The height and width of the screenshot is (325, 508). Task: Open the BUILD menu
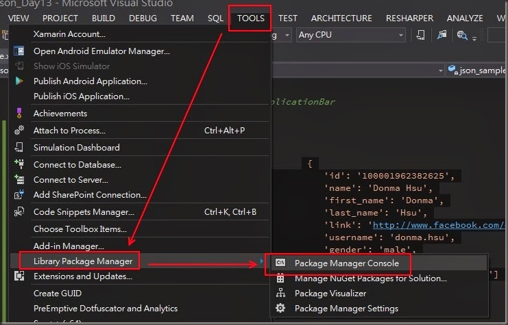coord(104,18)
